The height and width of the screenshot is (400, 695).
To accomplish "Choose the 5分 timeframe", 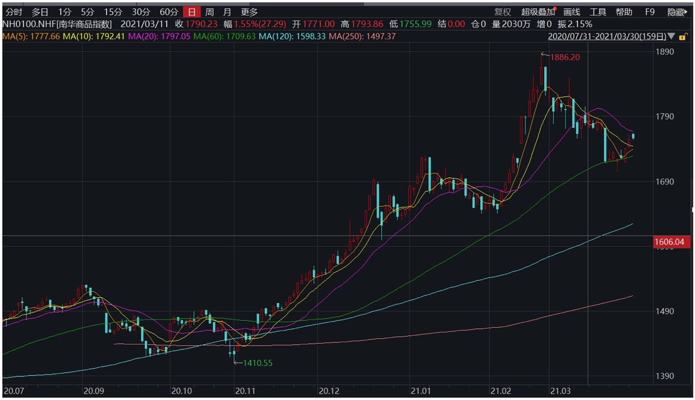I will click(x=87, y=12).
